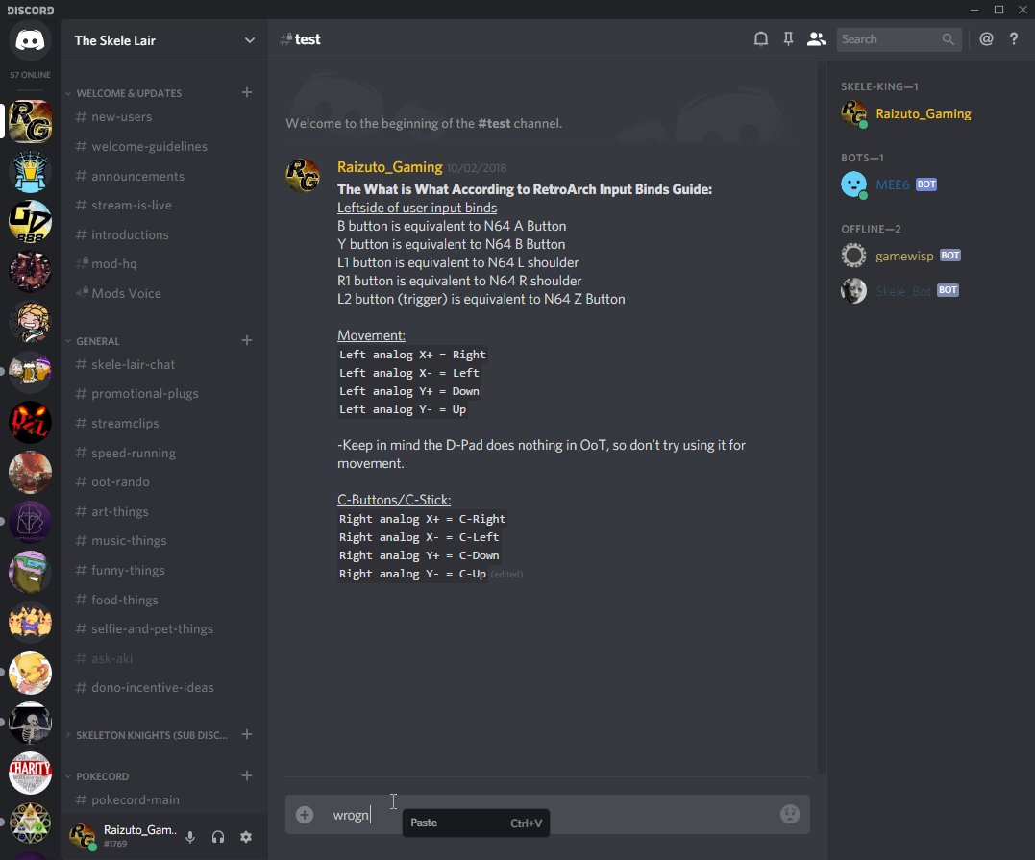Image resolution: width=1035 pixels, height=860 pixels.
Task: Open User Settings with the gear icon
Action: point(246,837)
